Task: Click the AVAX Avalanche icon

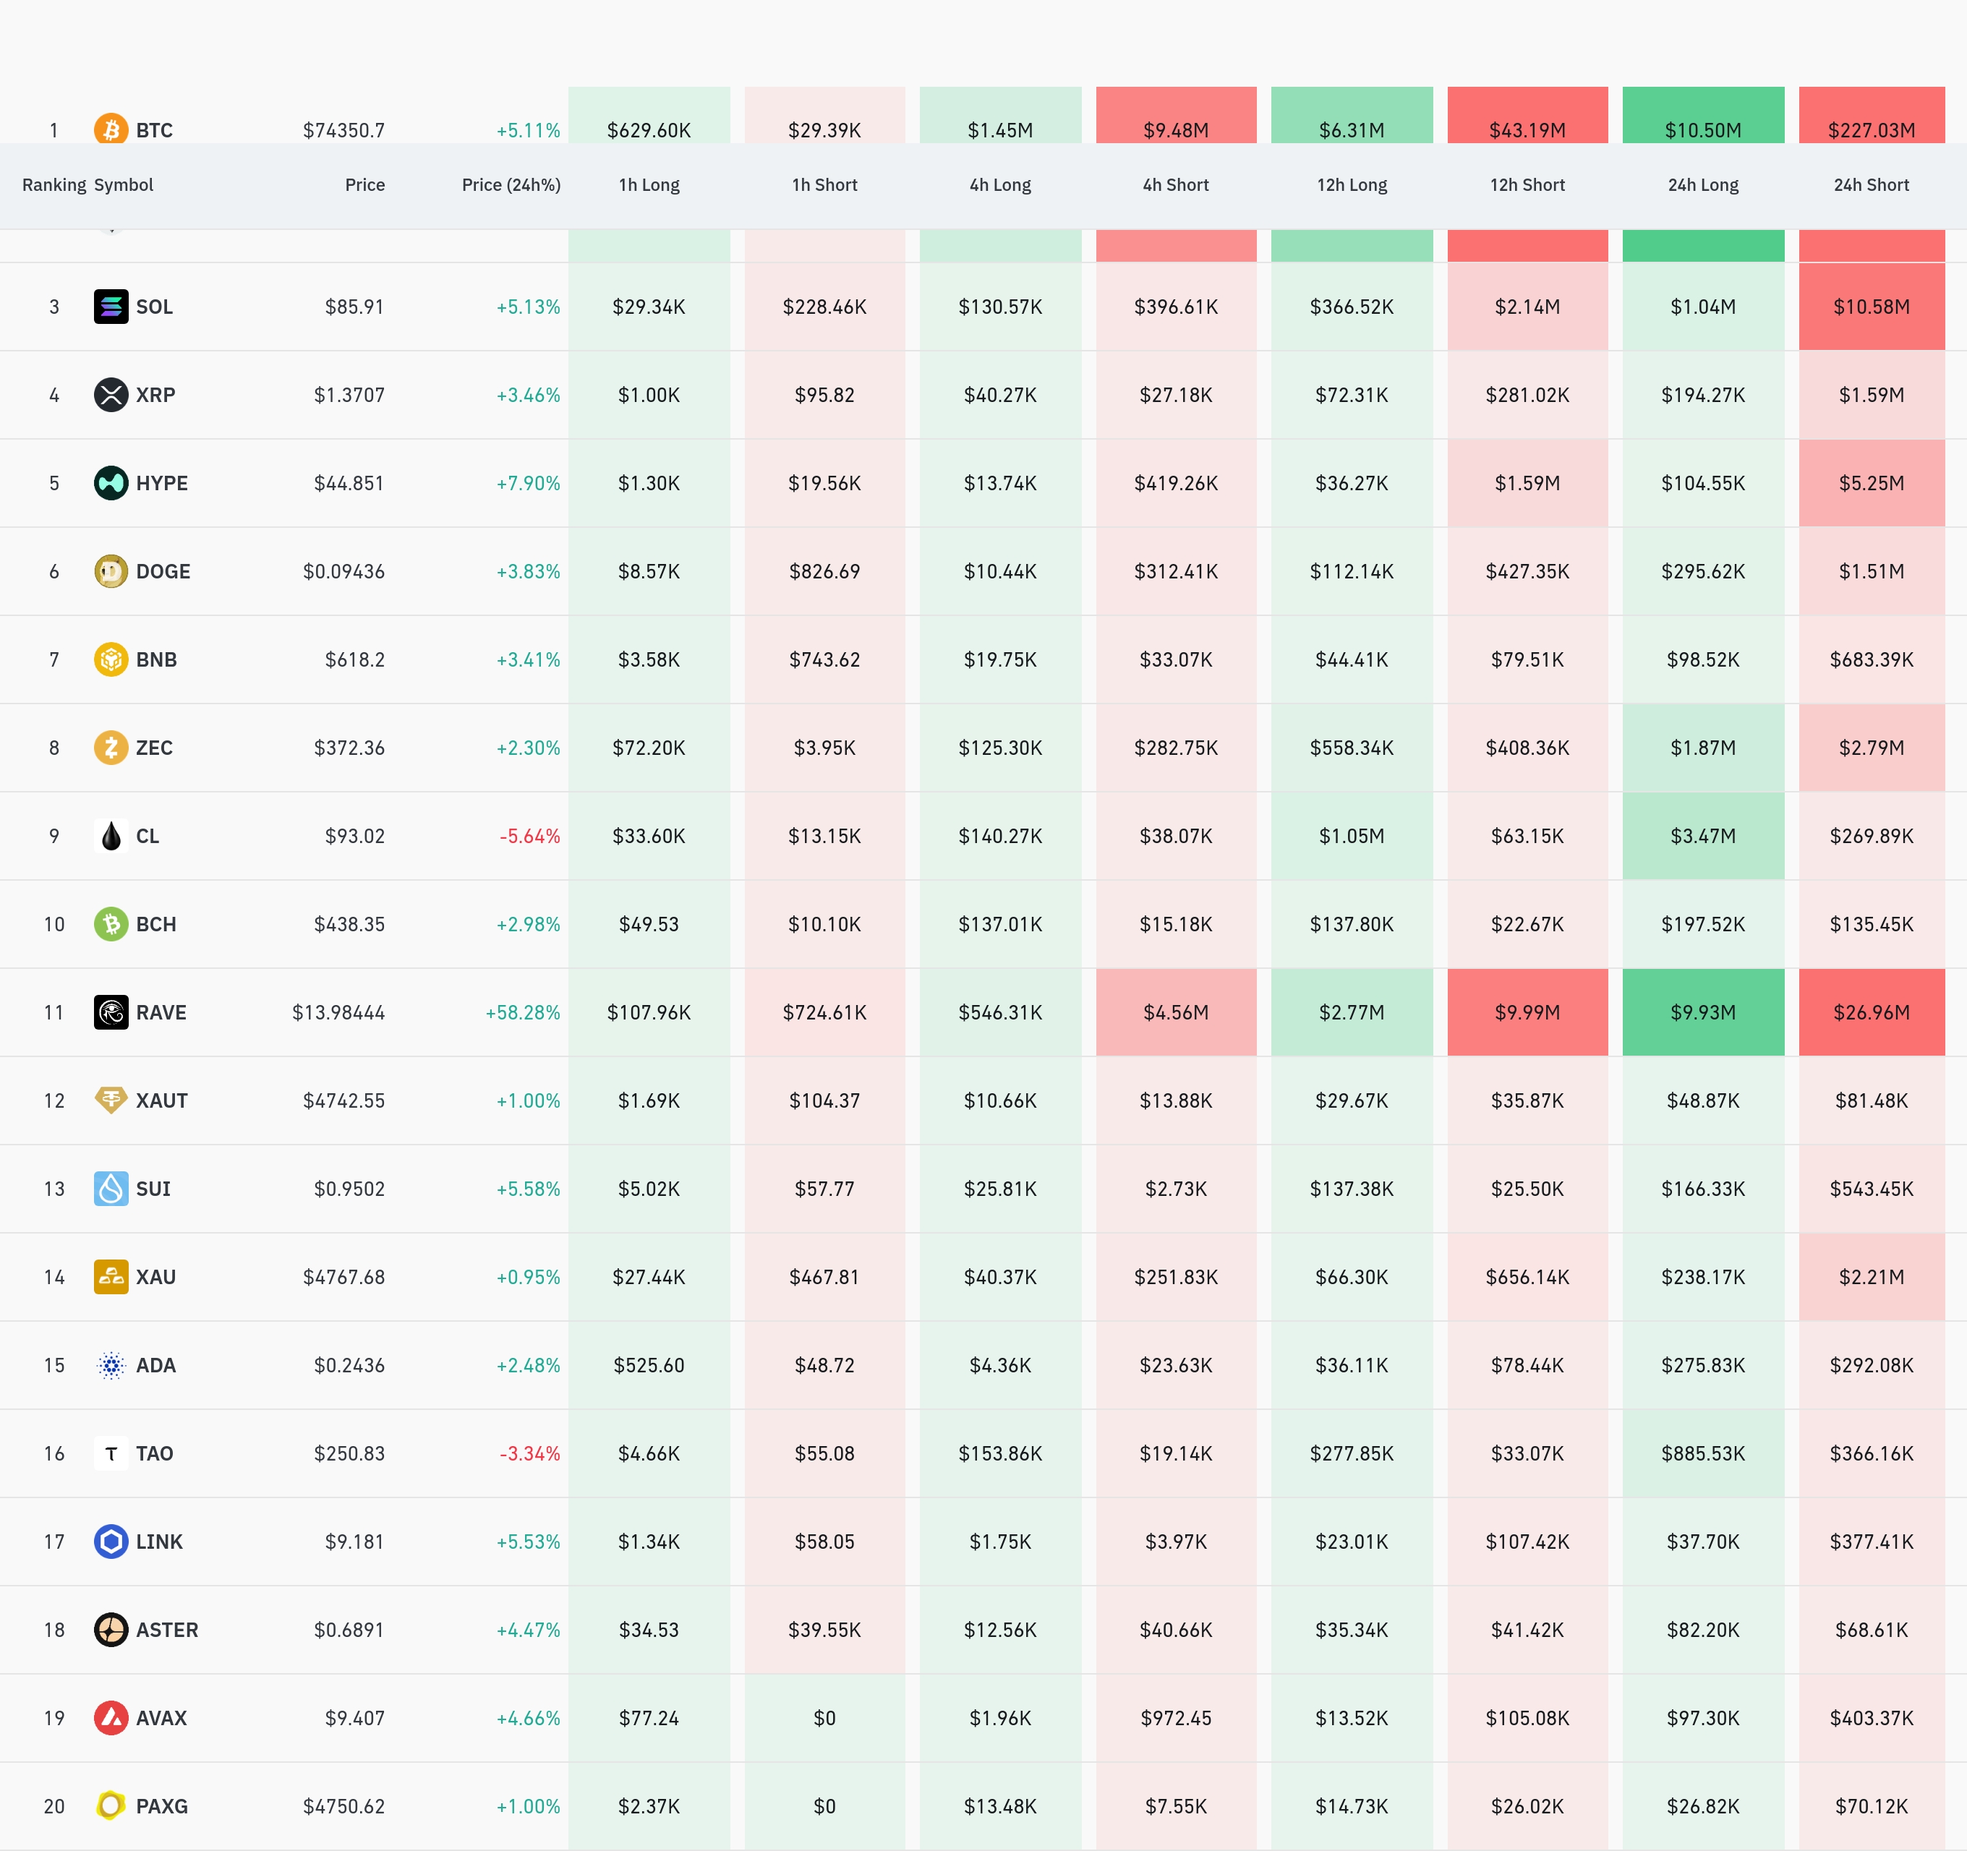Action: point(111,1717)
